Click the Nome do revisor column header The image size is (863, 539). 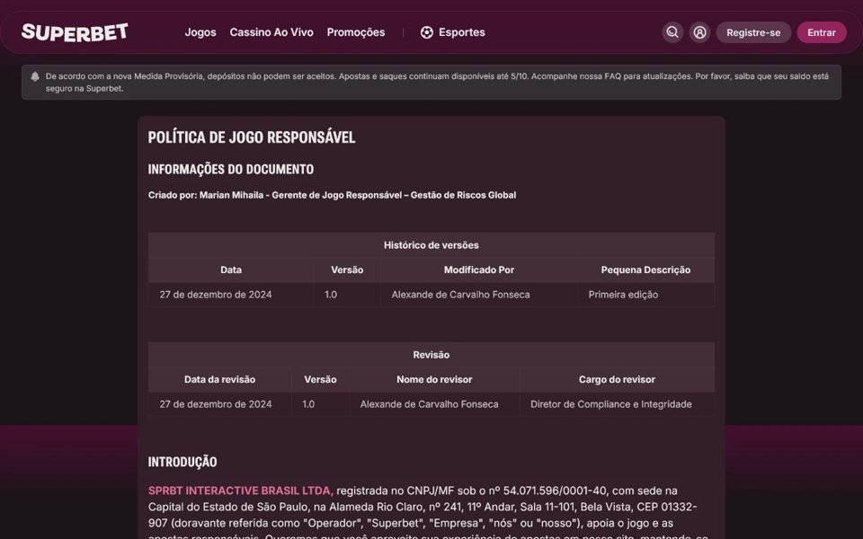(x=434, y=379)
